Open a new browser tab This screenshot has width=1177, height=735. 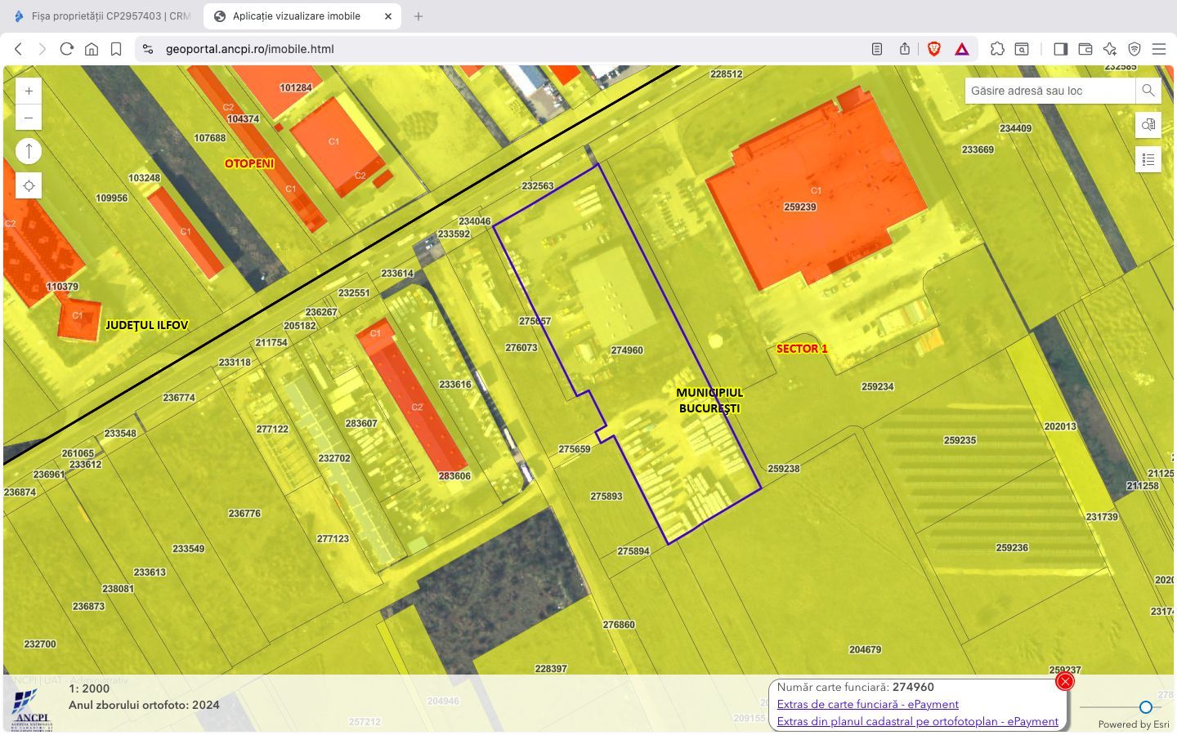click(418, 16)
